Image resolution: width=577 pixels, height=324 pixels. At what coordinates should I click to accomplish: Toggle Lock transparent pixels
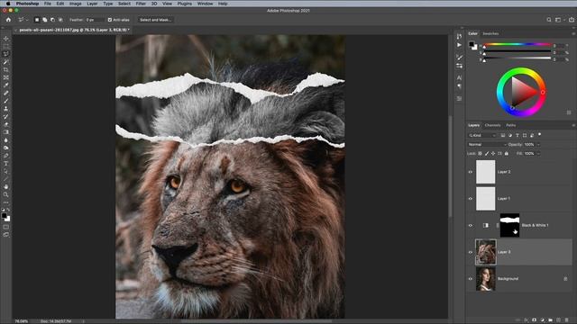480,154
